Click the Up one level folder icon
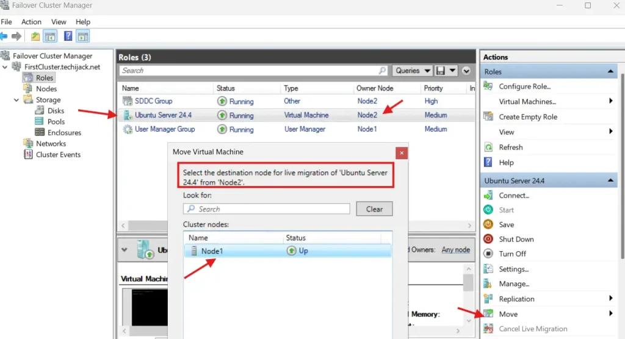The image size is (625, 339). [35, 37]
